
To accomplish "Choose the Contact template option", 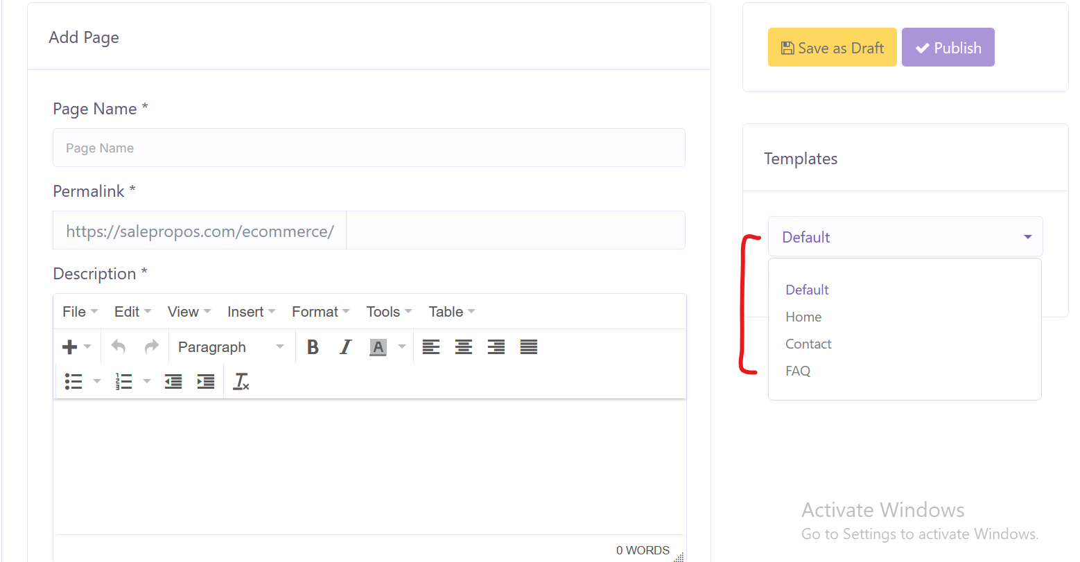I will click(x=808, y=344).
